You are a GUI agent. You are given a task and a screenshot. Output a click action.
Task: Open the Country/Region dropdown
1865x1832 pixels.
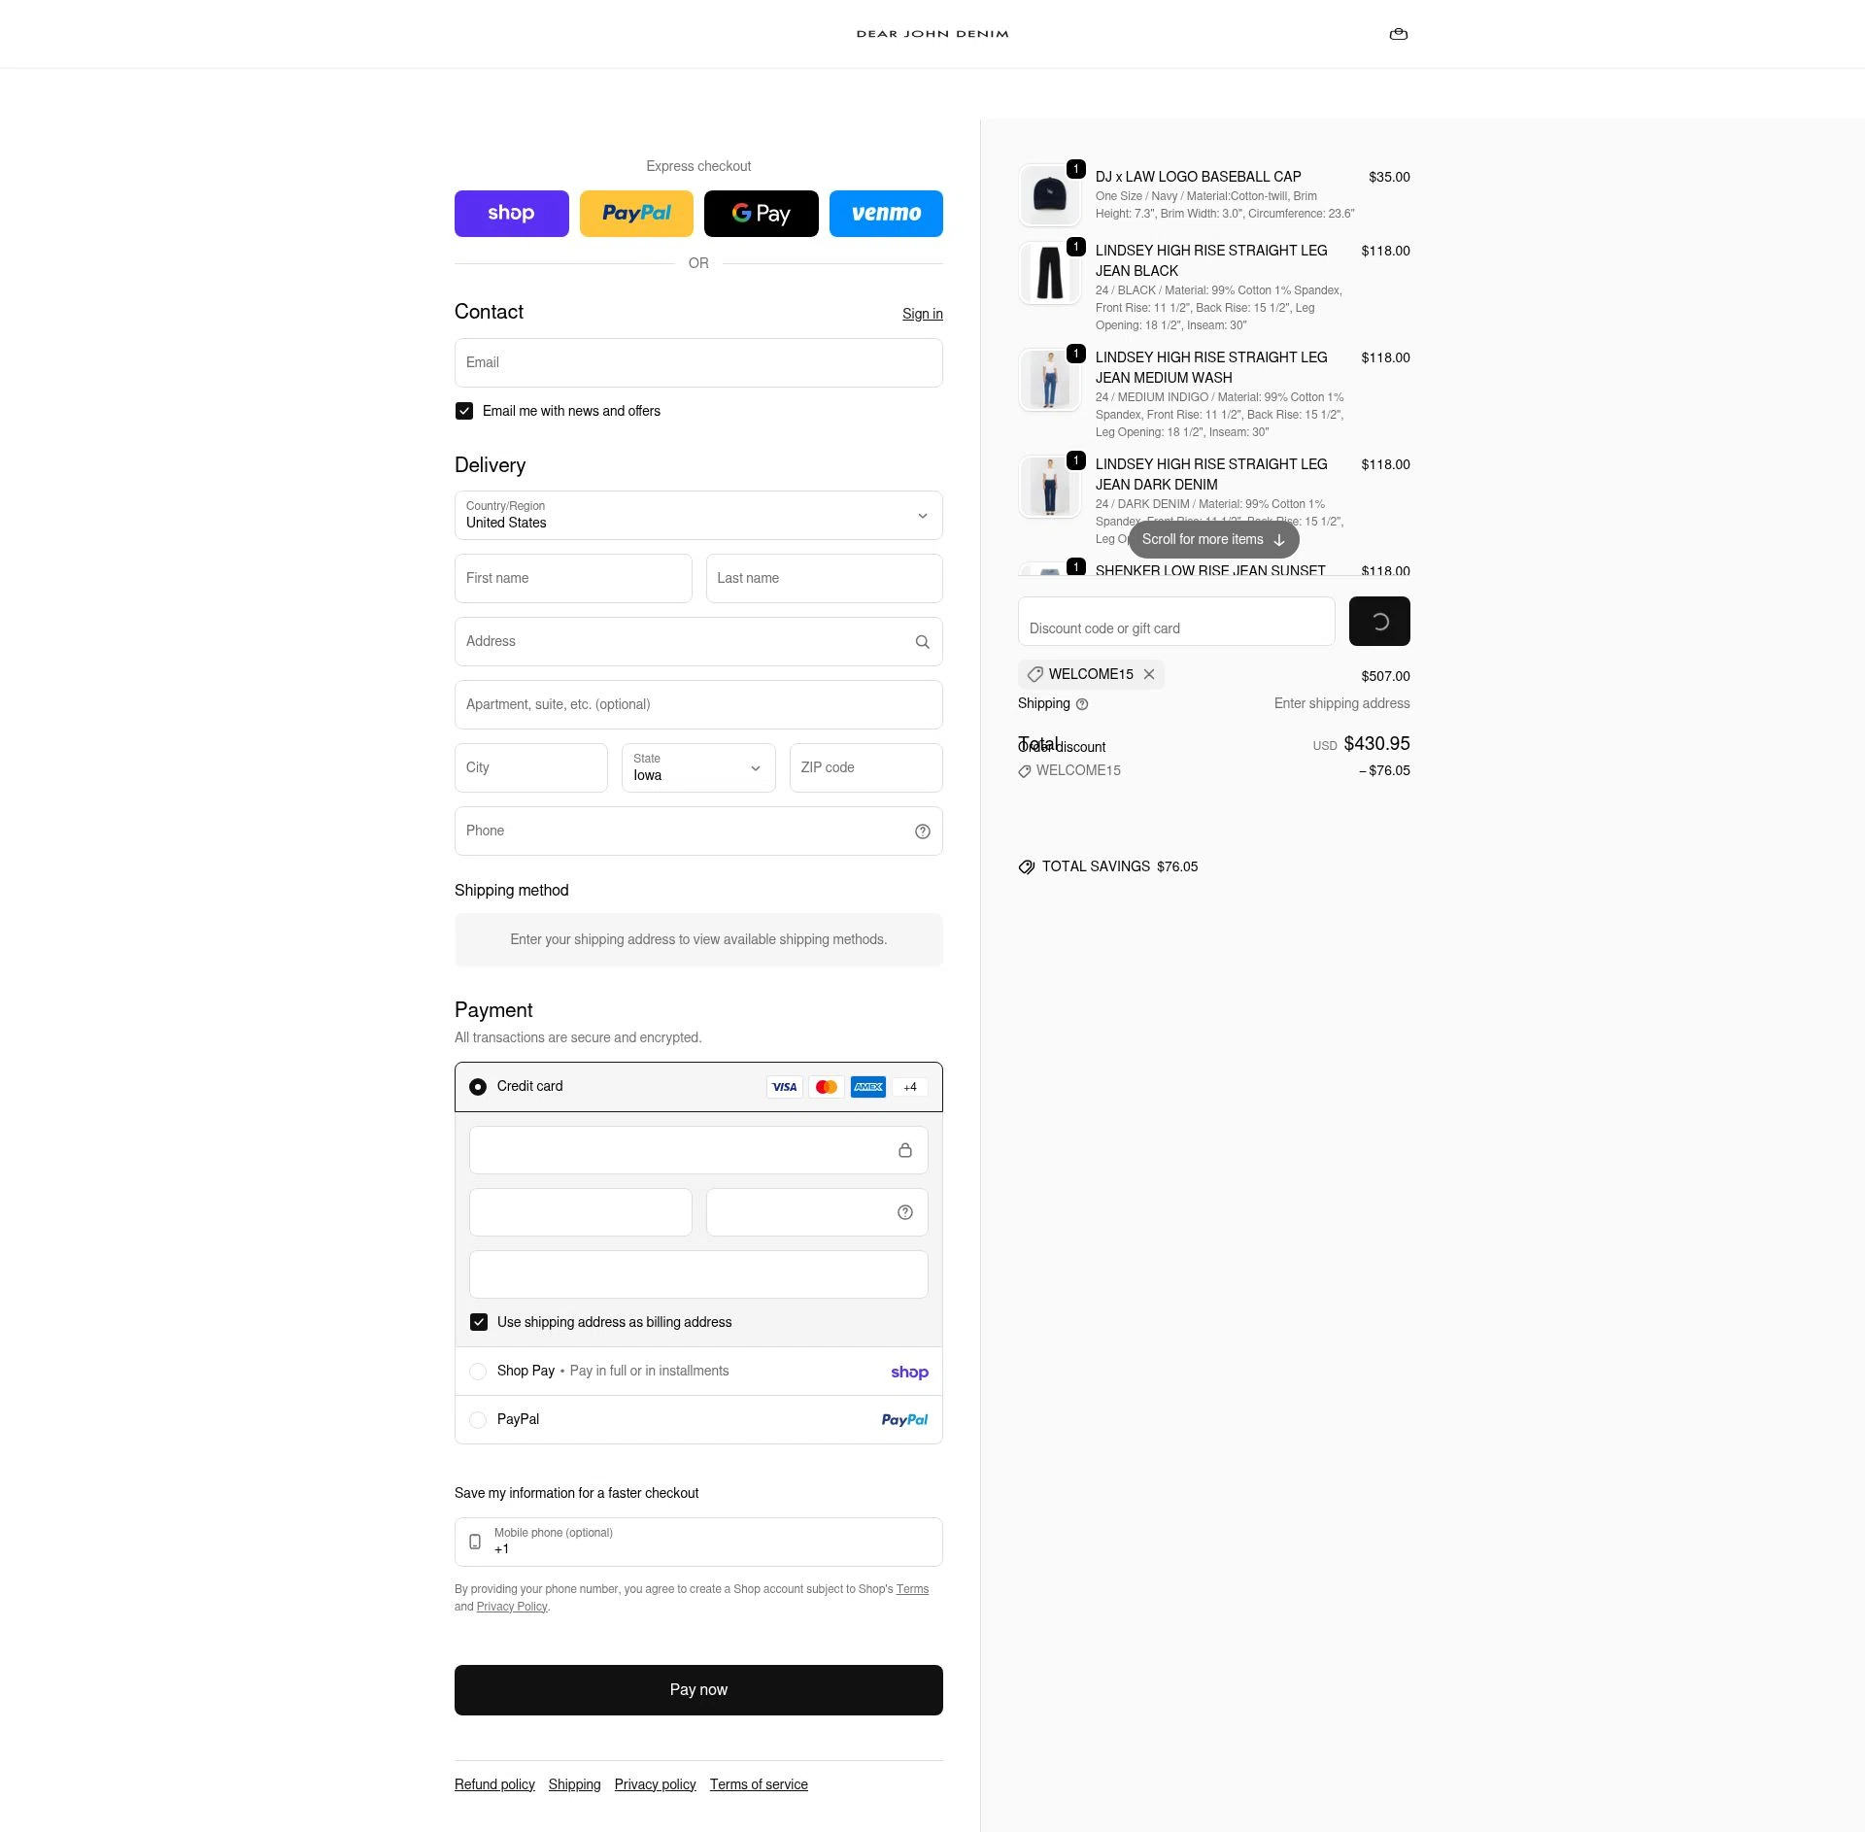point(698,515)
